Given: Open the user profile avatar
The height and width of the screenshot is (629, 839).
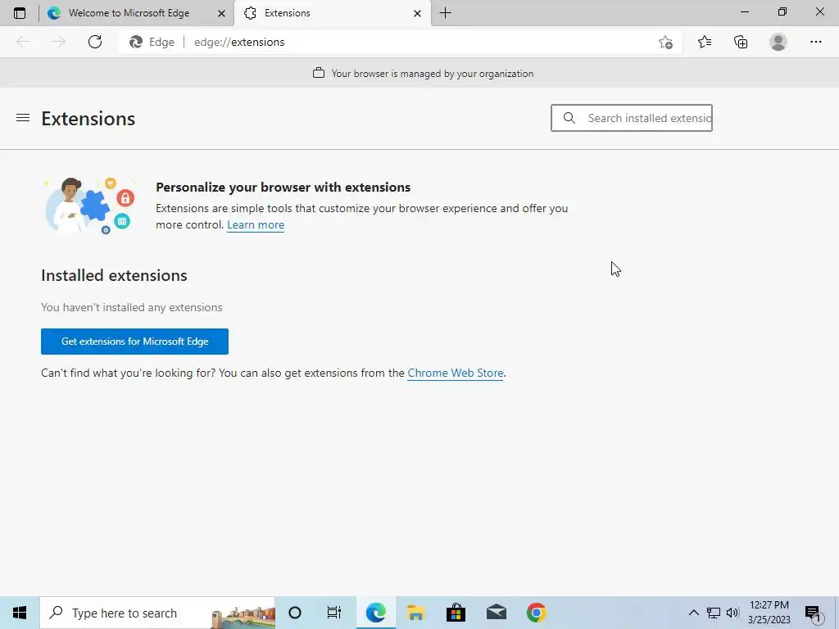Looking at the screenshot, I should click(x=778, y=42).
